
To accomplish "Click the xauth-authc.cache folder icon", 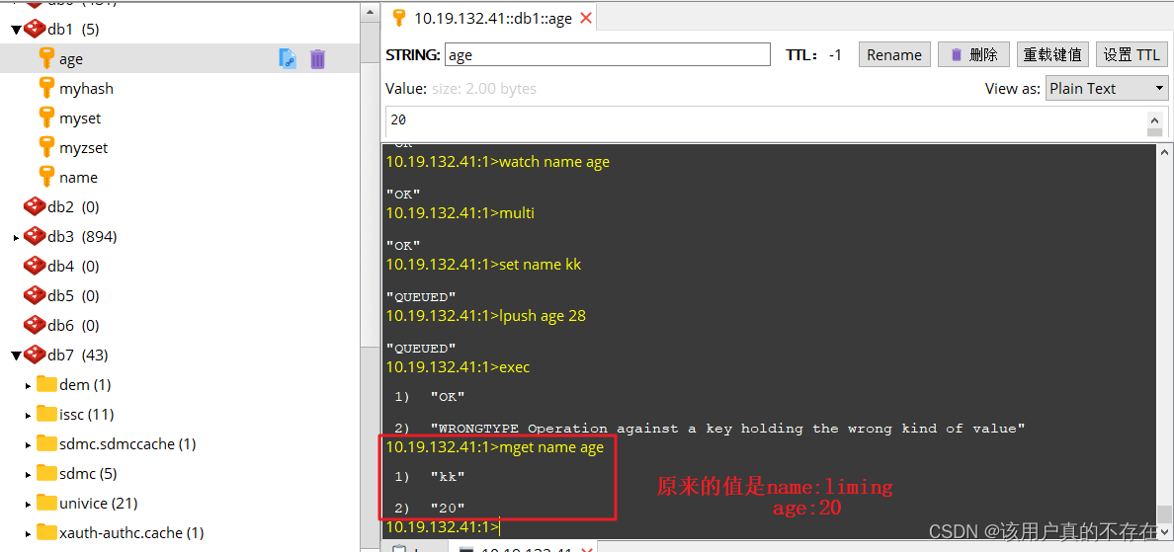I will point(47,532).
